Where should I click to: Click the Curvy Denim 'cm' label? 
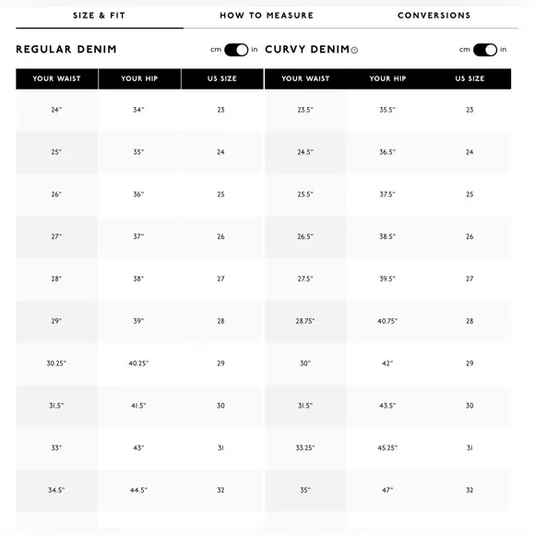pyautogui.click(x=465, y=50)
